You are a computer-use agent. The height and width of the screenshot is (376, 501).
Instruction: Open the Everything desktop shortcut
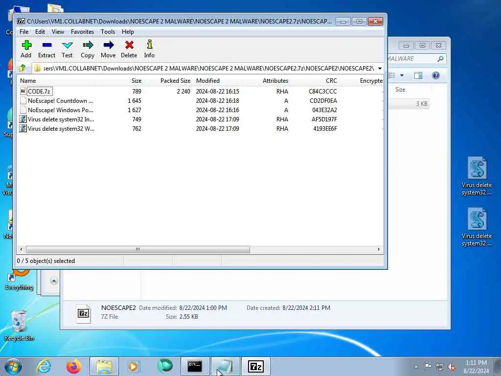(19, 280)
